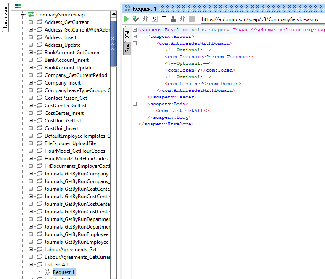Click the com:Token element value
The height and width of the screenshot is (279, 325).
coord(199,70)
